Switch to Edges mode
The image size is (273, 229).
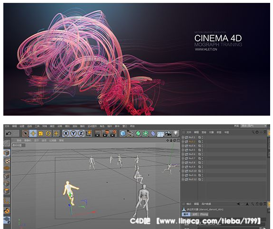click(x=7, y=184)
